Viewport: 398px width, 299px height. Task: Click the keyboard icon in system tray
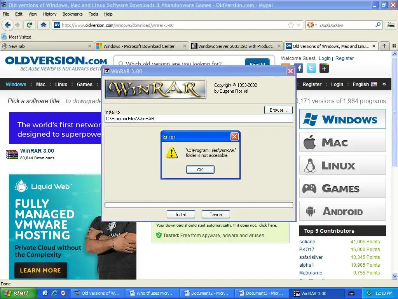coord(351,294)
